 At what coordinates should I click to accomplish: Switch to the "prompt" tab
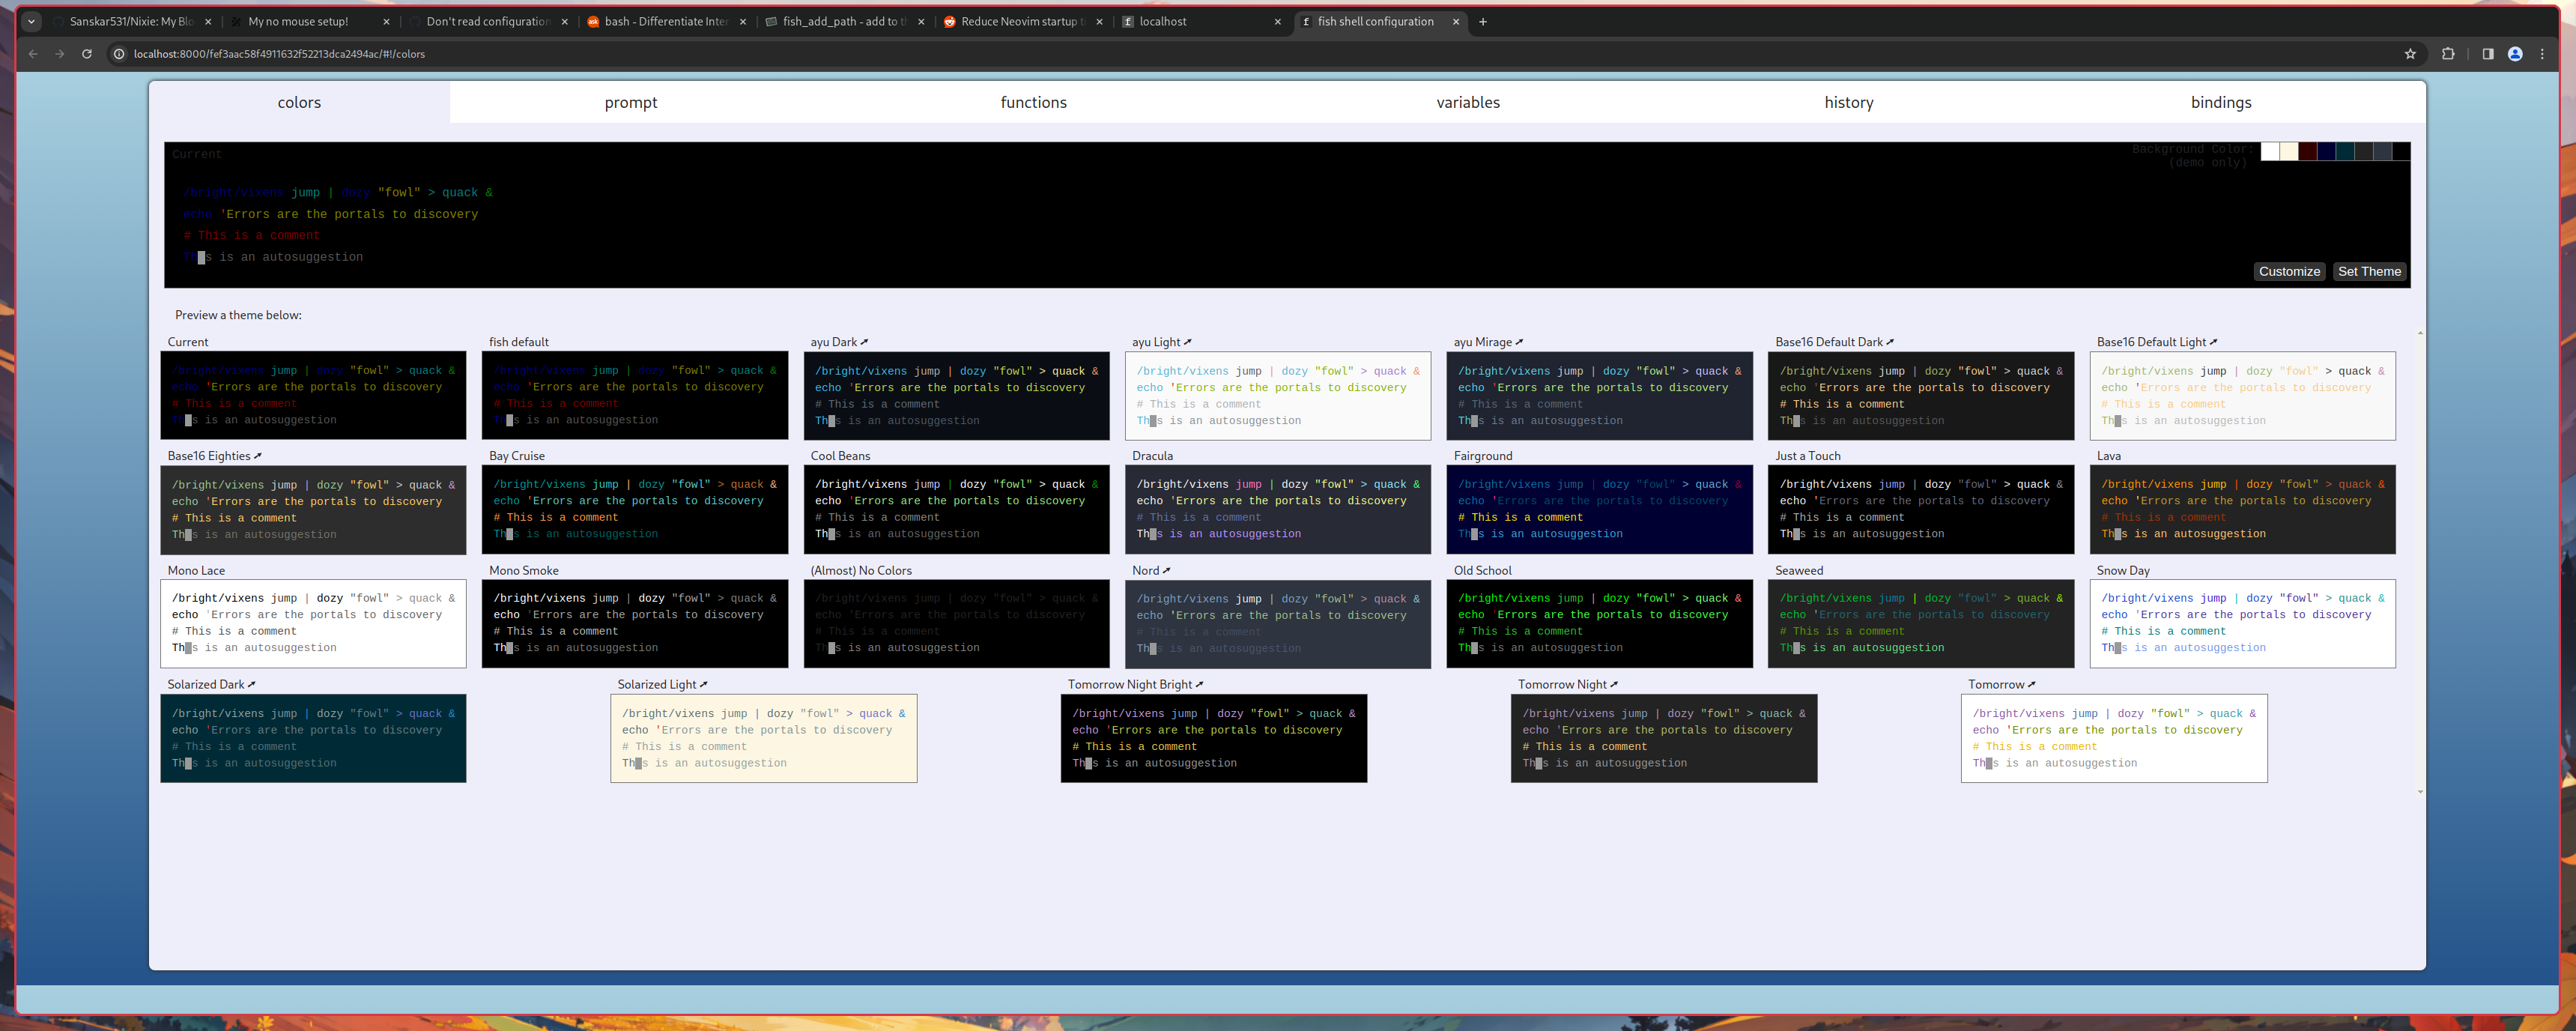631,101
